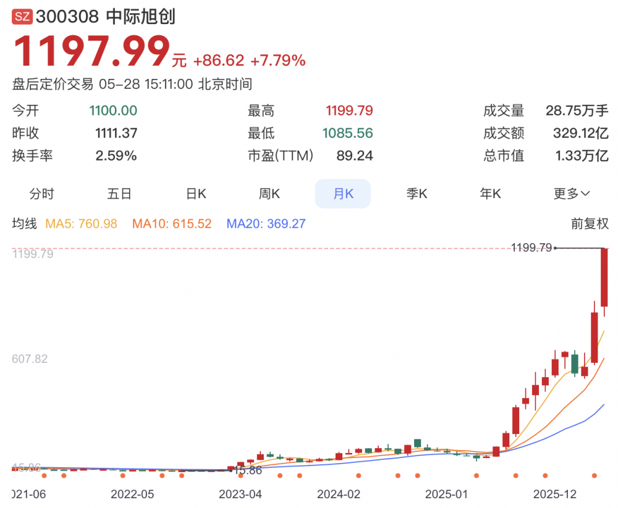Click the 昨收 value 1111.37
Viewport: 618px width, 508px height.
click(x=116, y=133)
